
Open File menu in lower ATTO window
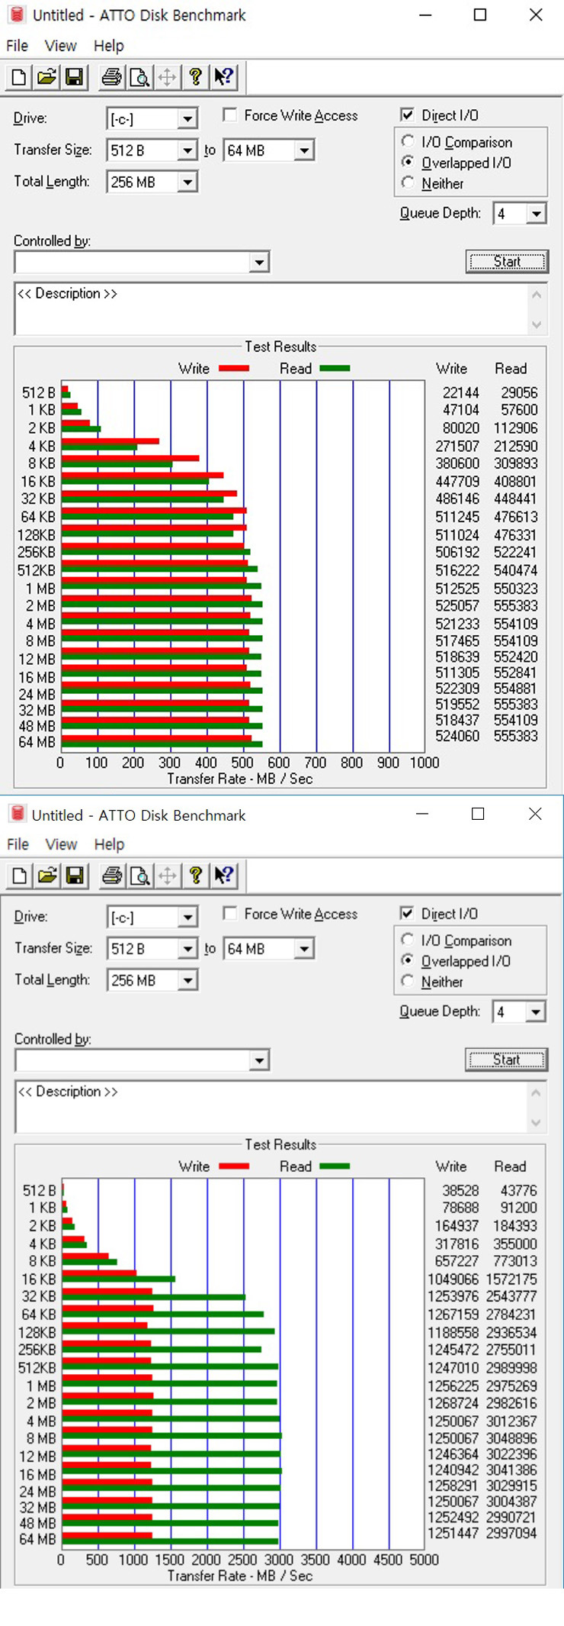[18, 844]
